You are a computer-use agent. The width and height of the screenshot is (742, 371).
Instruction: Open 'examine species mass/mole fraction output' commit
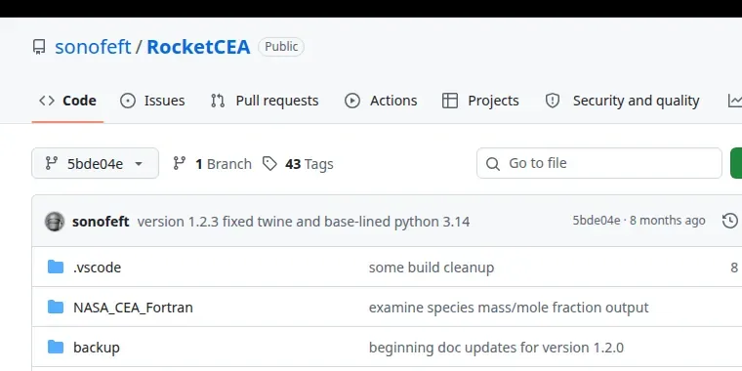[x=509, y=308]
